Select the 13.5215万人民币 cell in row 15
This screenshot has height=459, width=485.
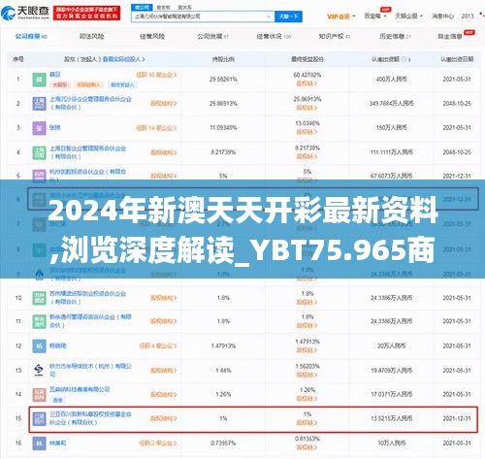(392, 418)
